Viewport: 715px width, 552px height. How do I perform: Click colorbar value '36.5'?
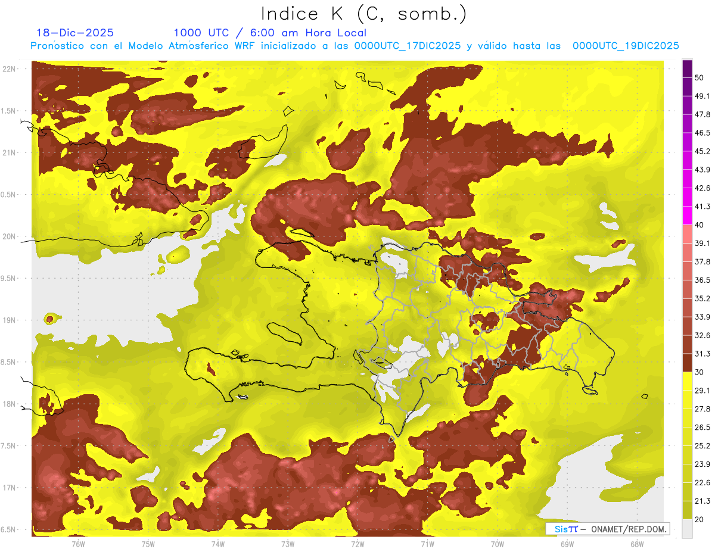click(x=702, y=280)
